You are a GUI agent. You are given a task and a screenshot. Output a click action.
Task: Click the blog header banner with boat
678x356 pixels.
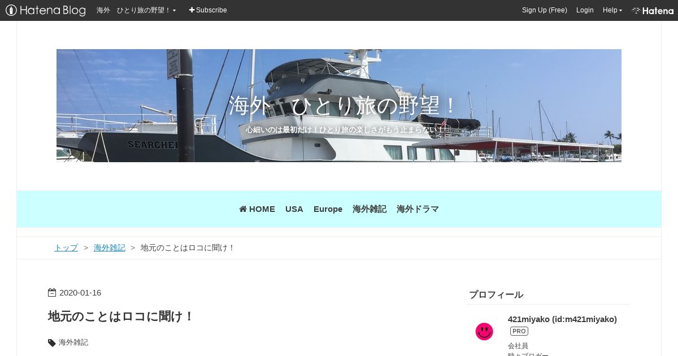coord(339,106)
